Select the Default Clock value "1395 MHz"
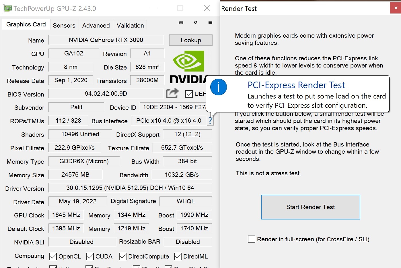Image resolution: width=401 pixels, height=268 pixels. click(x=66, y=228)
